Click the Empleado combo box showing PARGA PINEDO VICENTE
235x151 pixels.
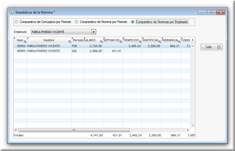[63, 32]
